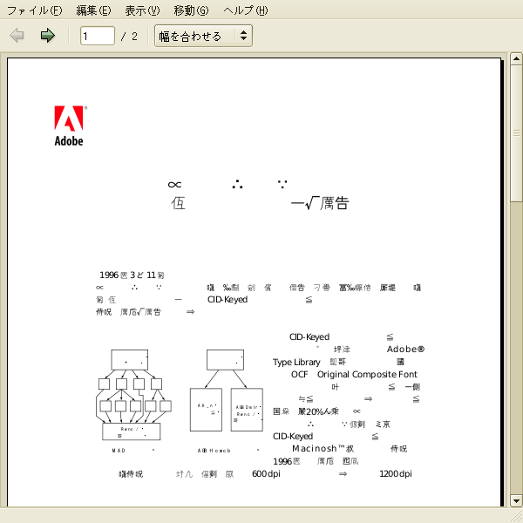The width and height of the screenshot is (523, 523).
Task: Open the 編集(E) menu
Action: tap(93, 10)
